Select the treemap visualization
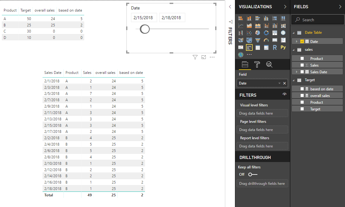This screenshot has height=207, width=345. [x=274, y=33]
